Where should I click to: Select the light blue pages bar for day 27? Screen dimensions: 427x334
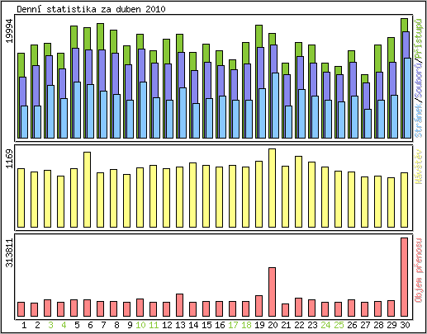tap(368, 124)
